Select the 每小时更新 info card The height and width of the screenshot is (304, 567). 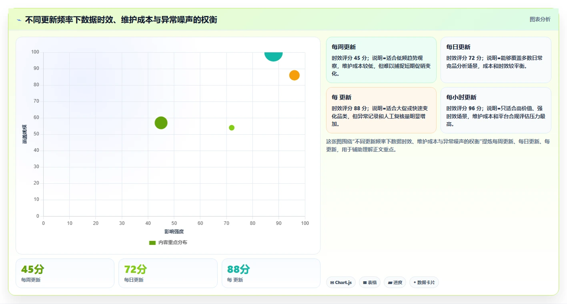pos(496,110)
